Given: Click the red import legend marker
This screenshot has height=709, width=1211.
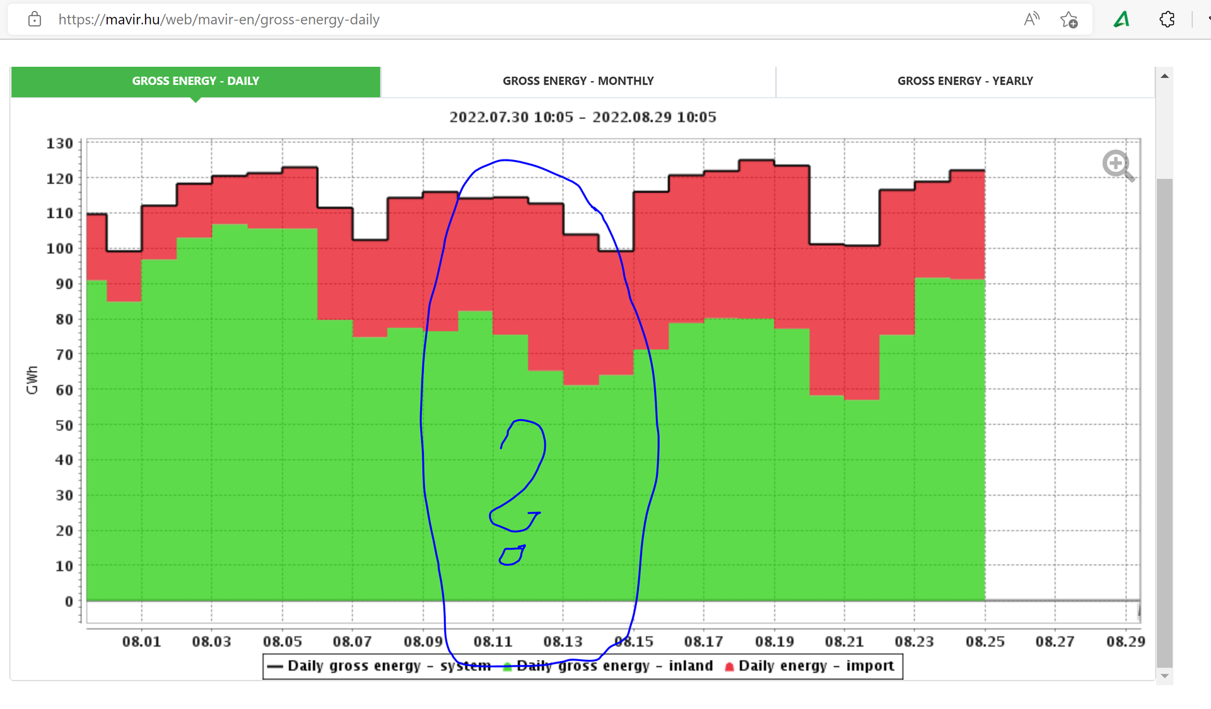Looking at the screenshot, I should click(x=729, y=667).
